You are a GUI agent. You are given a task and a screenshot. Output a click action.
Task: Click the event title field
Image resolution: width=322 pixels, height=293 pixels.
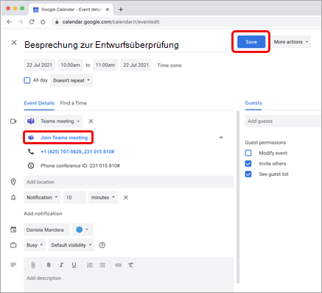(x=124, y=45)
